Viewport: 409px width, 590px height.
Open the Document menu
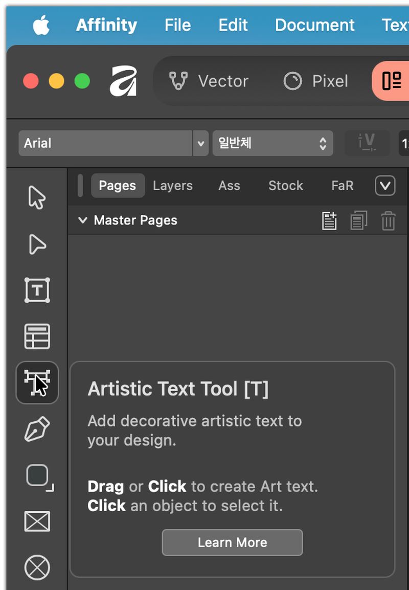[314, 25]
